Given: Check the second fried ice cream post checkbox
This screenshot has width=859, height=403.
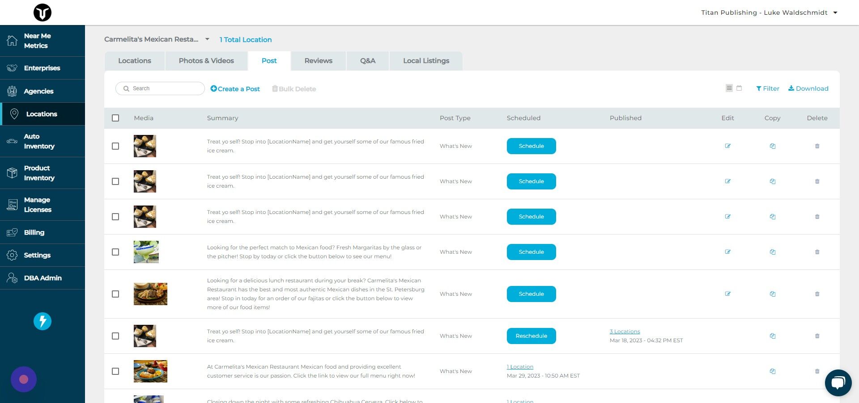Looking at the screenshot, I should coord(115,181).
